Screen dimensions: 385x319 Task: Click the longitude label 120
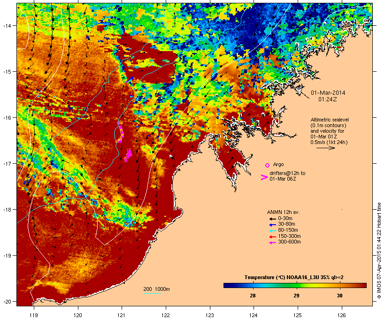[x=78, y=315]
